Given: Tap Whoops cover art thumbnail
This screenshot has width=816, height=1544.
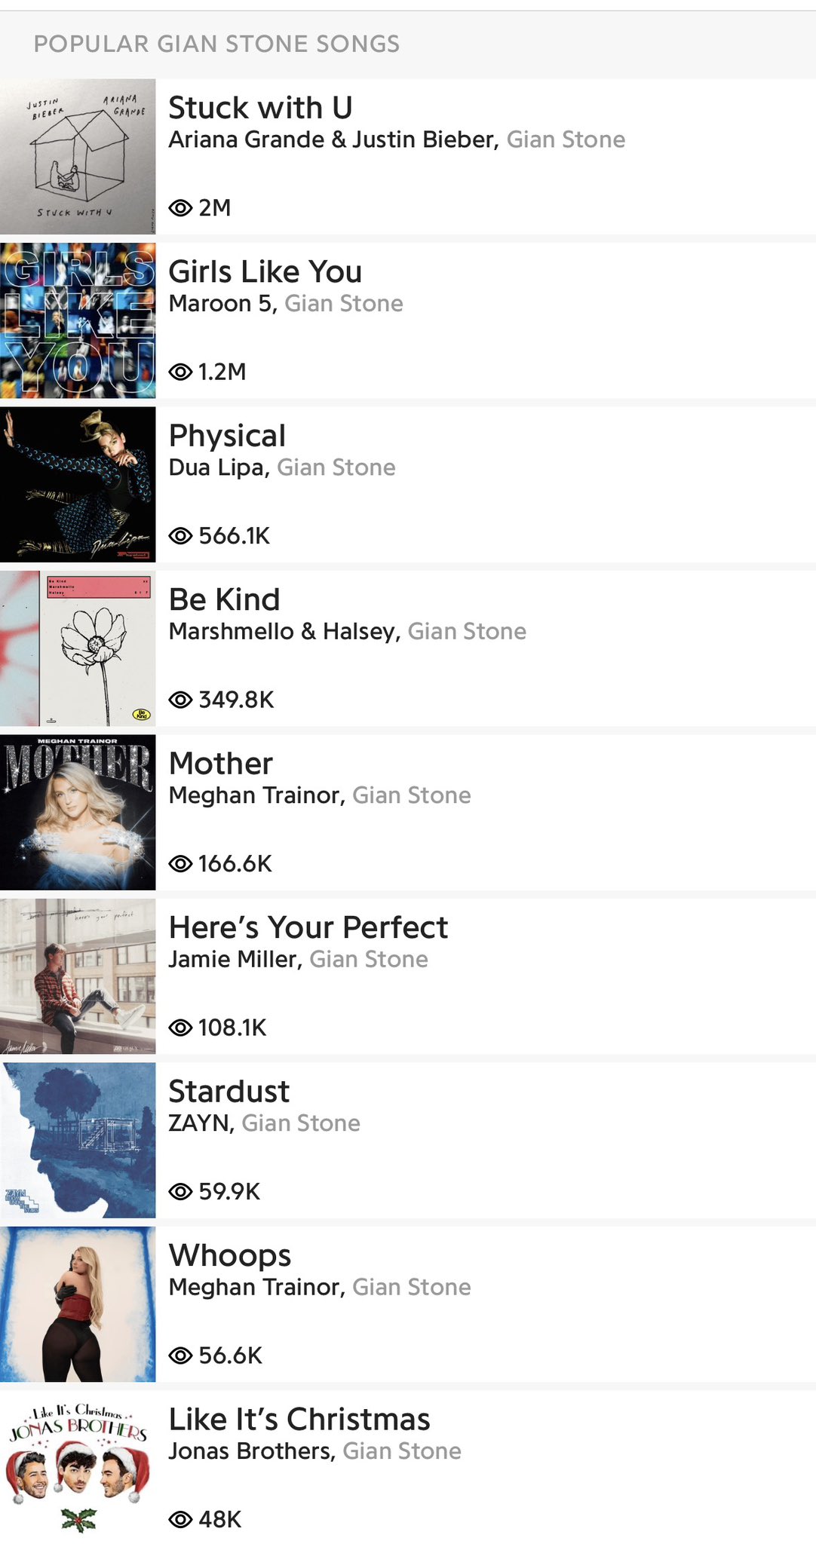Looking at the screenshot, I should coord(78,1304).
